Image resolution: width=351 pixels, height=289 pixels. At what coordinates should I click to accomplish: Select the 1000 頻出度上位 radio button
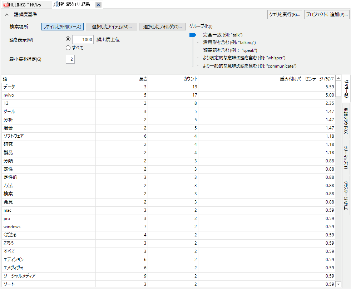(68, 39)
